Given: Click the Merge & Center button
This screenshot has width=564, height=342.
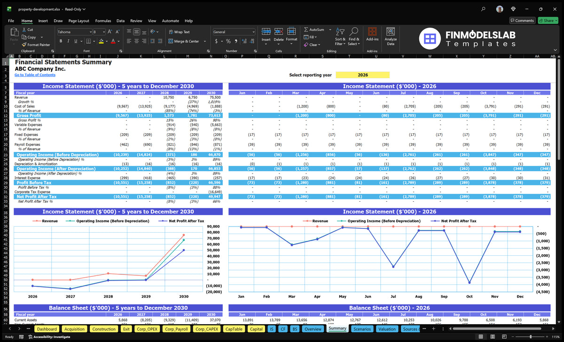Looking at the screenshot, I should pyautogui.click(x=183, y=41).
